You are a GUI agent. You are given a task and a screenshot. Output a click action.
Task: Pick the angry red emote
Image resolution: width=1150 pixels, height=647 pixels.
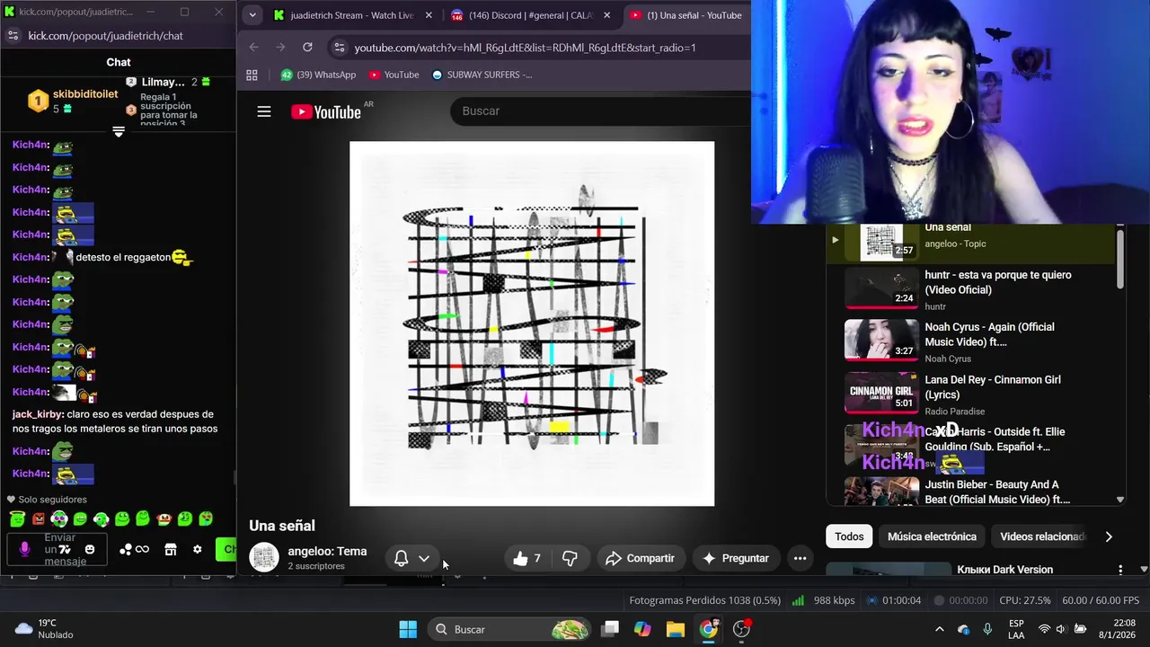tap(39, 518)
